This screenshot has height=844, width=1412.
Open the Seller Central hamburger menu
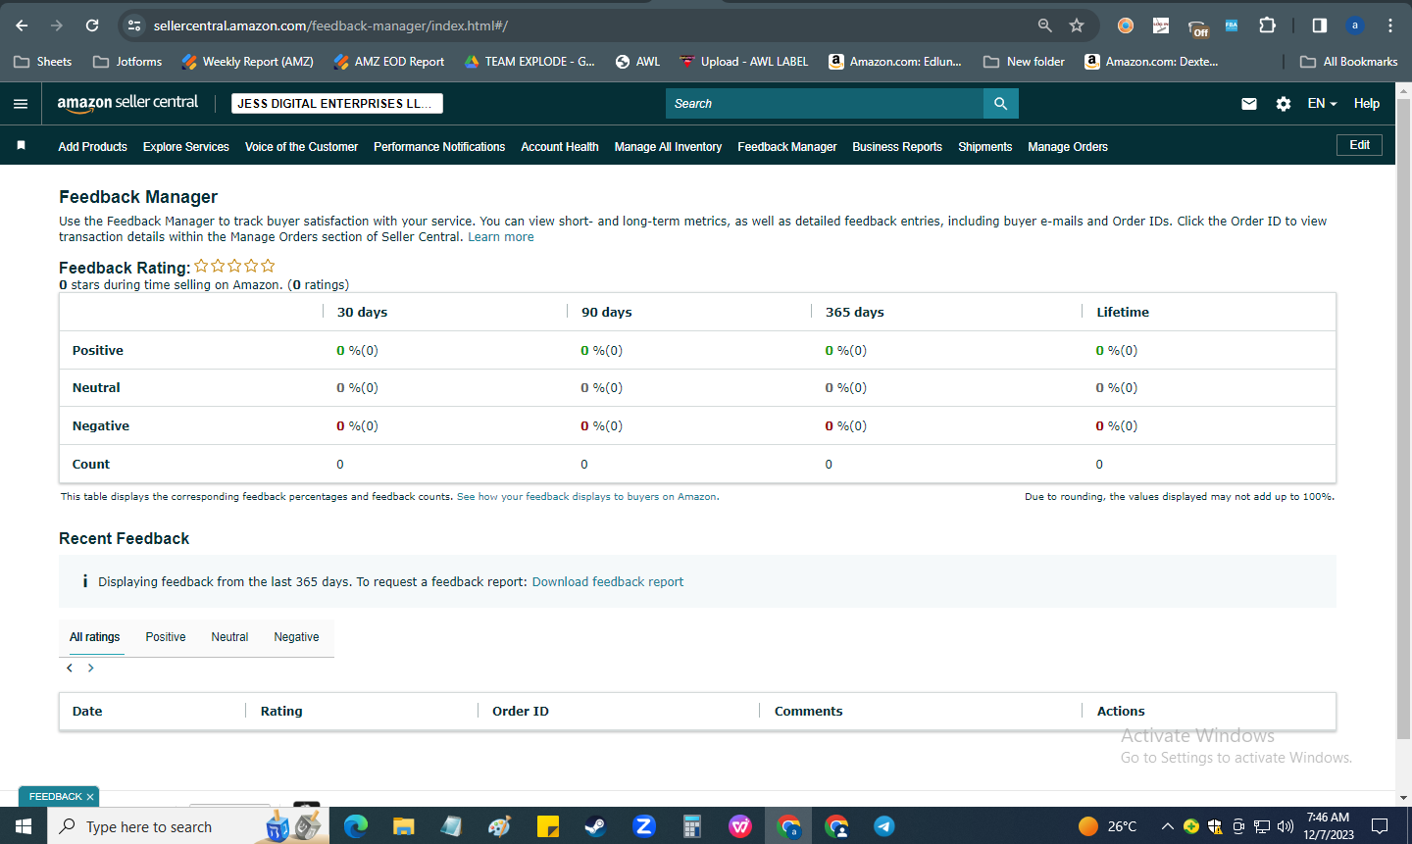[21, 103]
